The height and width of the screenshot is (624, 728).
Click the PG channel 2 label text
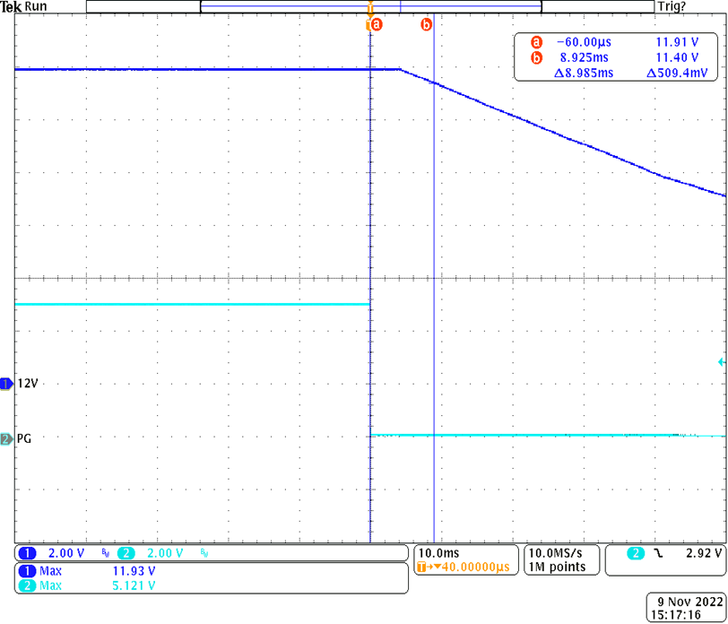coord(24,438)
